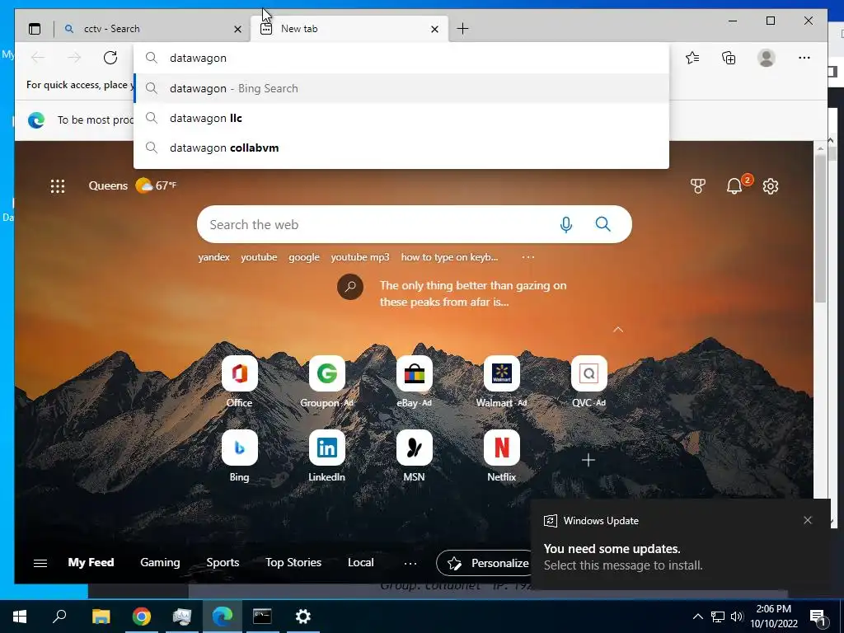Open the tab actions menu icon
The width and height of the screenshot is (844, 633).
[x=35, y=29]
